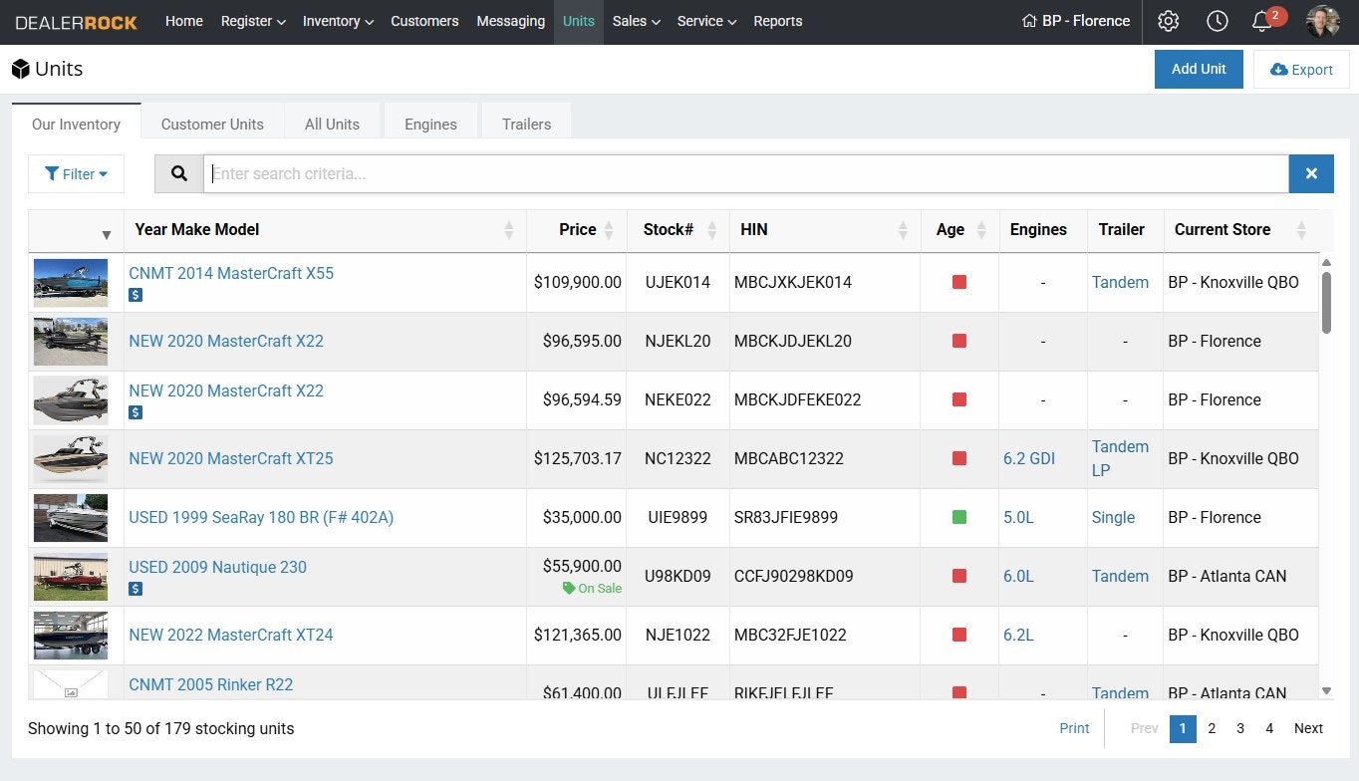Open NEW 2020 MasterCraft XT25 link

tap(231, 458)
